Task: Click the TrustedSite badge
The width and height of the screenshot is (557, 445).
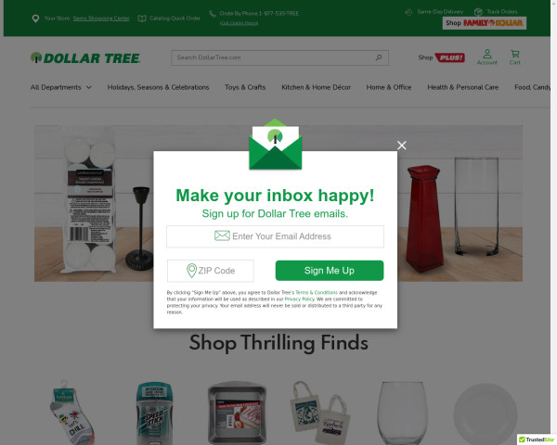Action: click(537, 439)
